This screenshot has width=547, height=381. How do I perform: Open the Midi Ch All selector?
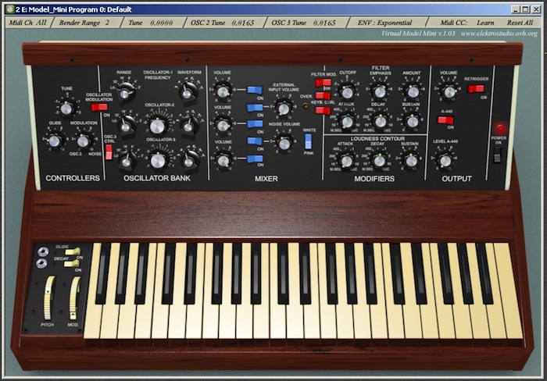click(27, 23)
